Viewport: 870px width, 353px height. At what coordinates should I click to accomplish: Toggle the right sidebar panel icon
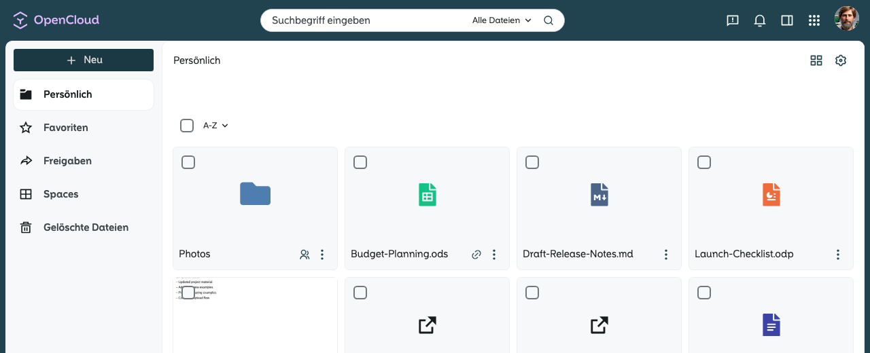coord(787,20)
